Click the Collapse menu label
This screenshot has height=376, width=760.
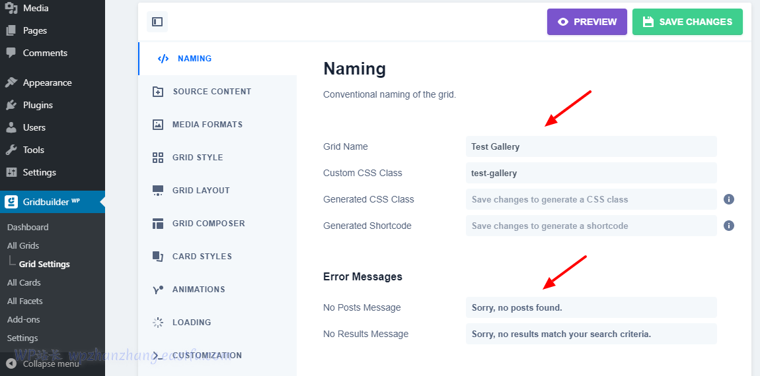[x=51, y=364]
